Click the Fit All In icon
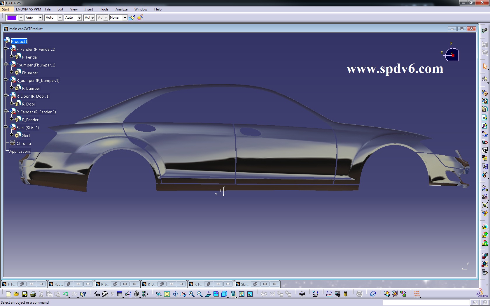The image size is (490, 306). click(167, 294)
